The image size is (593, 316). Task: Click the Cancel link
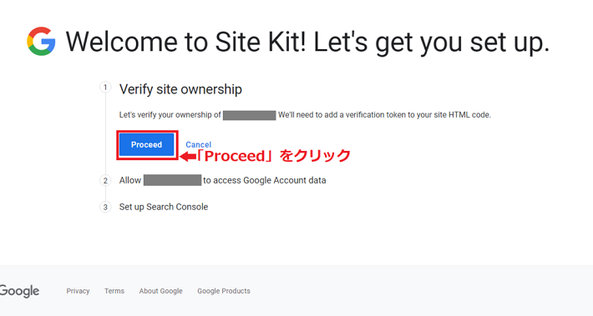click(x=198, y=144)
